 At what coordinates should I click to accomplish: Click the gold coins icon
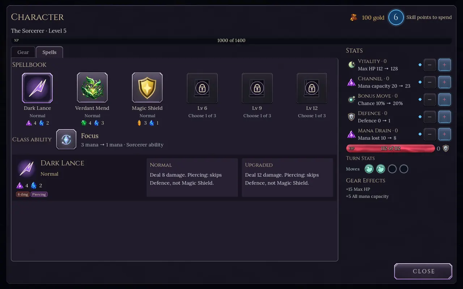click(353, 17)
